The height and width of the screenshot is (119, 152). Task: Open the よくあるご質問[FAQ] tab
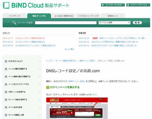64,16
